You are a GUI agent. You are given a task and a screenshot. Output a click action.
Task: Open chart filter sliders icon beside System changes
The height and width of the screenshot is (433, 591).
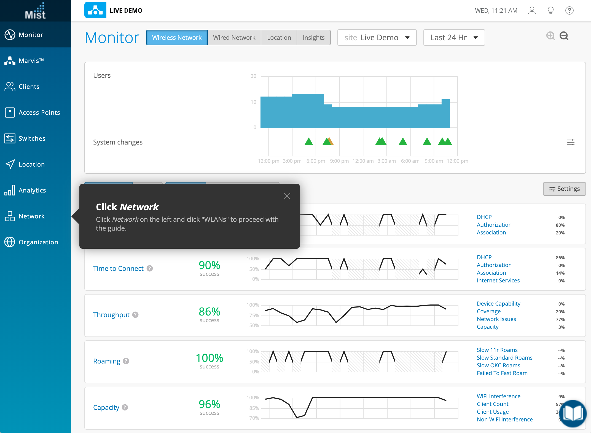click(570, 142)
